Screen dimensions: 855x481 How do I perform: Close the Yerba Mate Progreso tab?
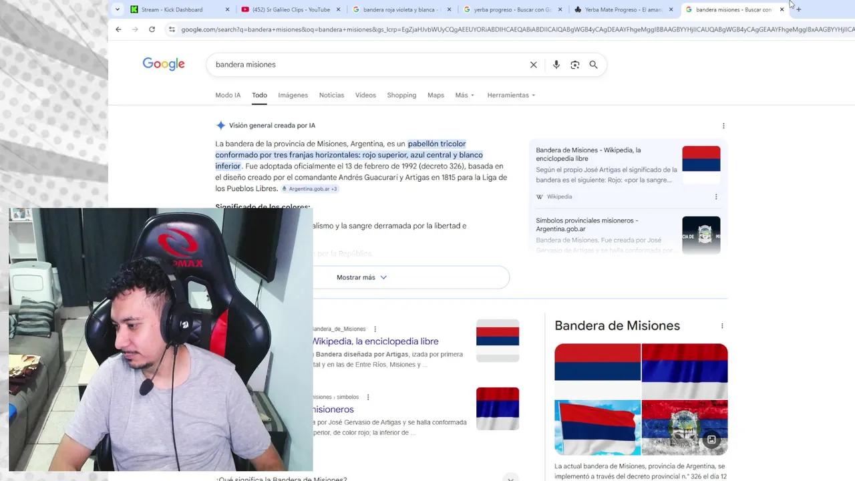coord(671,9)
